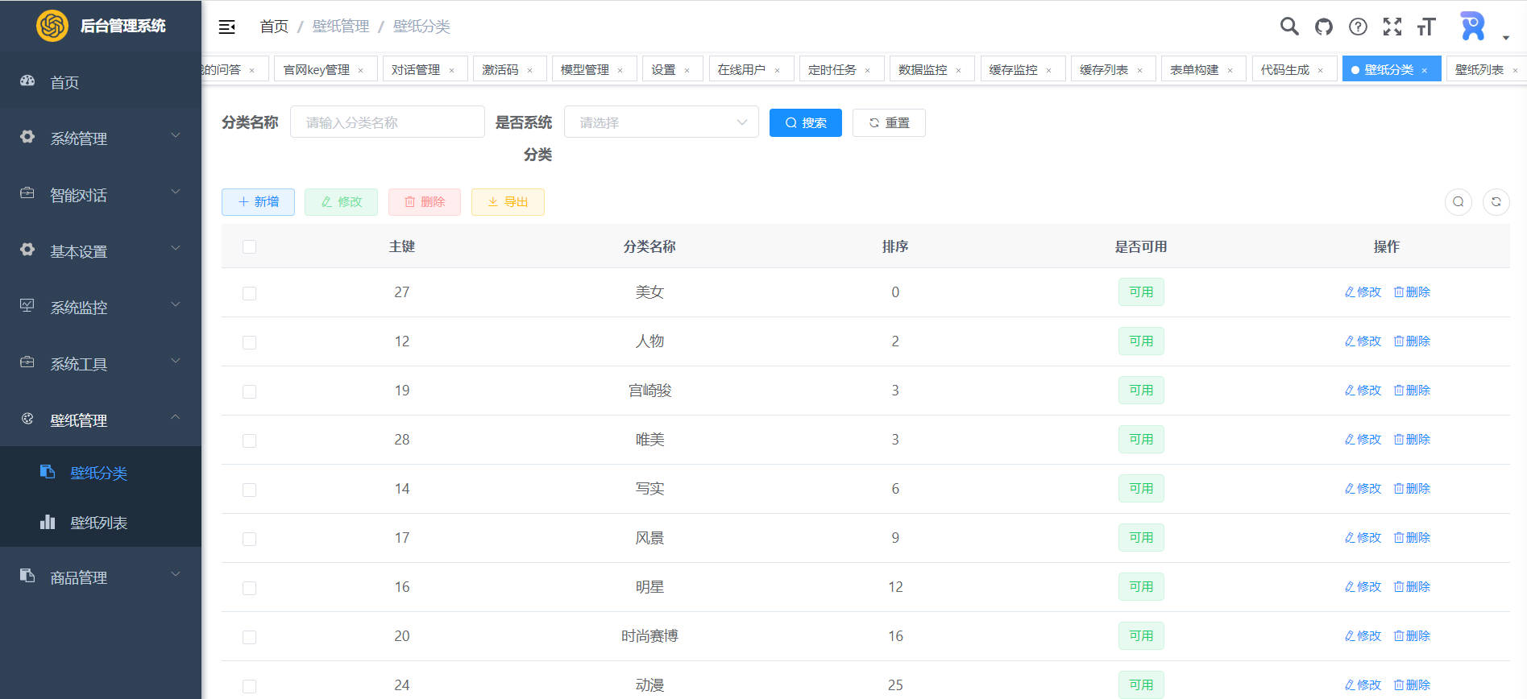The image size is (1527, 699).
Task: Close the 对话管理 tab
Action: click(451, 70)
